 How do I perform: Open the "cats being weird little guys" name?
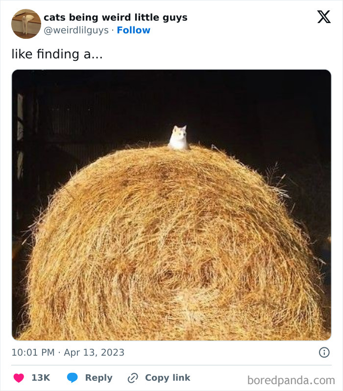click(115, 18)
